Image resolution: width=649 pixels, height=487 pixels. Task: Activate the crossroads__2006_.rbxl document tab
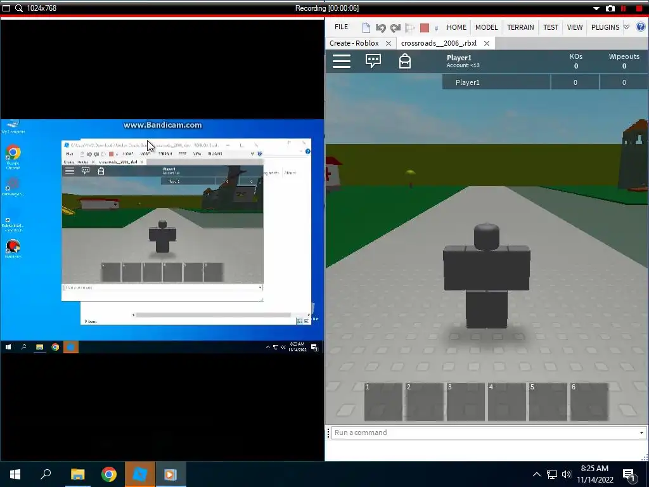click(439, 43)
